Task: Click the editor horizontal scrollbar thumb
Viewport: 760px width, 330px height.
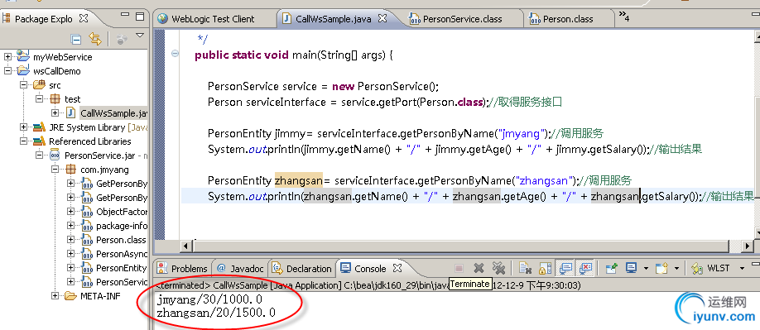Action: [x=460, y=246]
